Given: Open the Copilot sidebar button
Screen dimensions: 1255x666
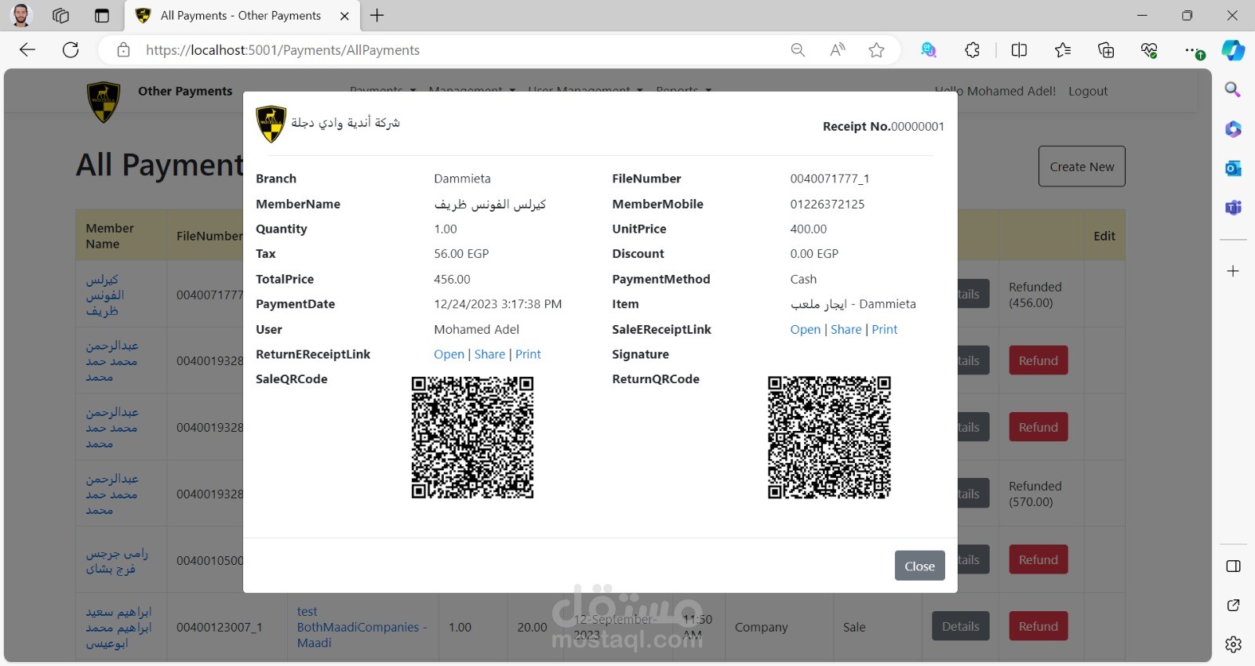Looking at the screenshot, I should (x=1233, y=50).
